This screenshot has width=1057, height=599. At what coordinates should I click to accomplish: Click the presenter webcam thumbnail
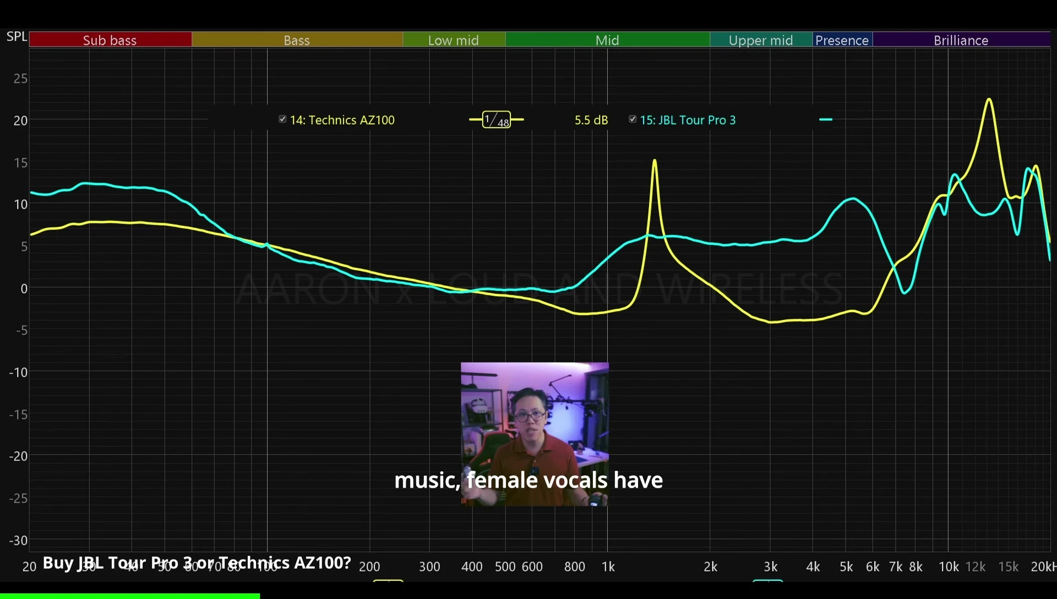pos(535,434)
